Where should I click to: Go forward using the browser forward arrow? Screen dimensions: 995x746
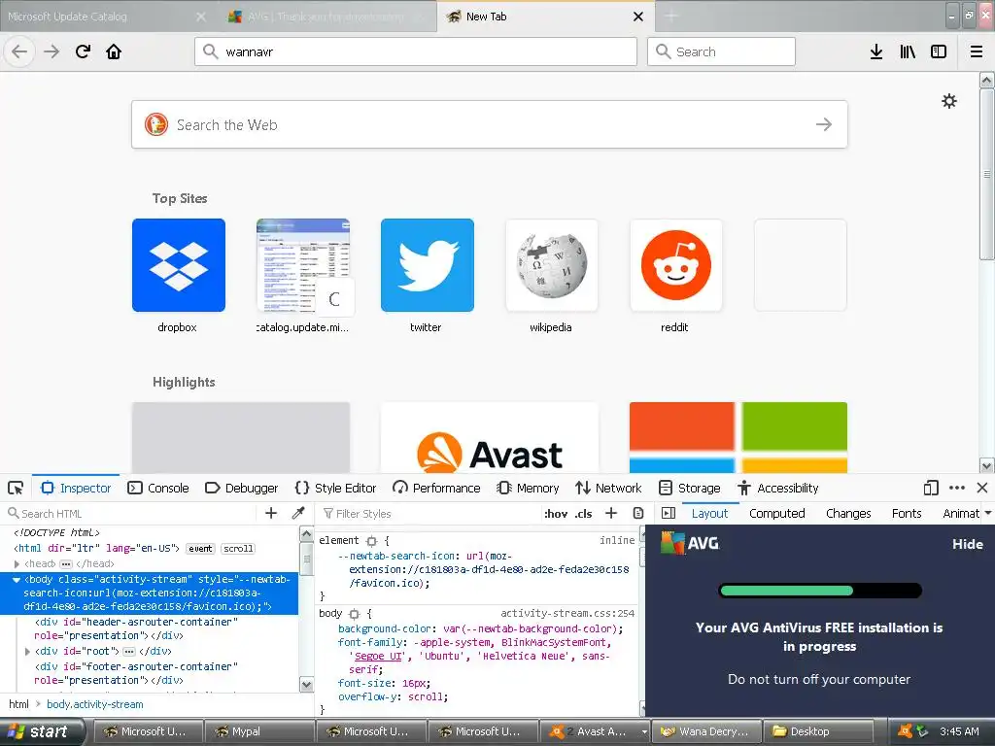tap(51, 51)
